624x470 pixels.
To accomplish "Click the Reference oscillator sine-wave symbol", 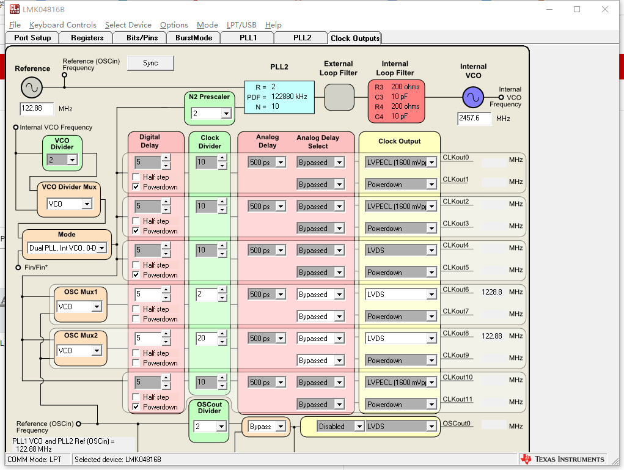I will click(x=31, y=88).
